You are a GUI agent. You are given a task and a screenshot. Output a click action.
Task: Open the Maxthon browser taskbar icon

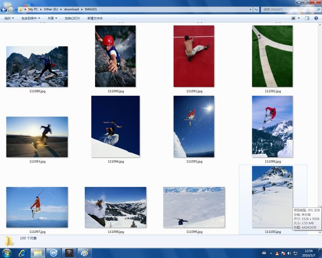[x=53, y=253]
